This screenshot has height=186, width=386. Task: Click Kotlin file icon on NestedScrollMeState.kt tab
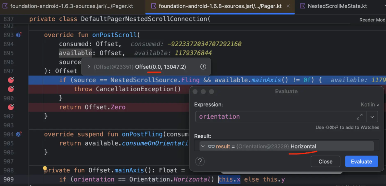[302, 6]
